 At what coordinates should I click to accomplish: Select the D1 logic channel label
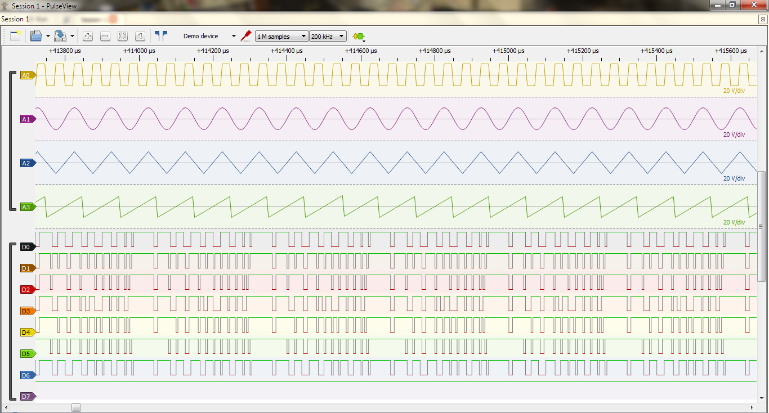tap(28, 268)
